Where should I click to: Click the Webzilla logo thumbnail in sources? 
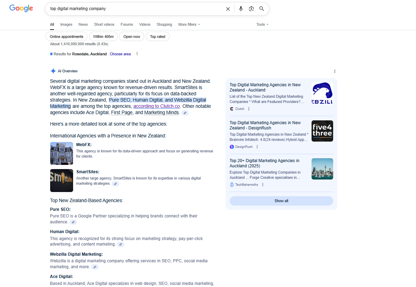(x=322, y=93)
